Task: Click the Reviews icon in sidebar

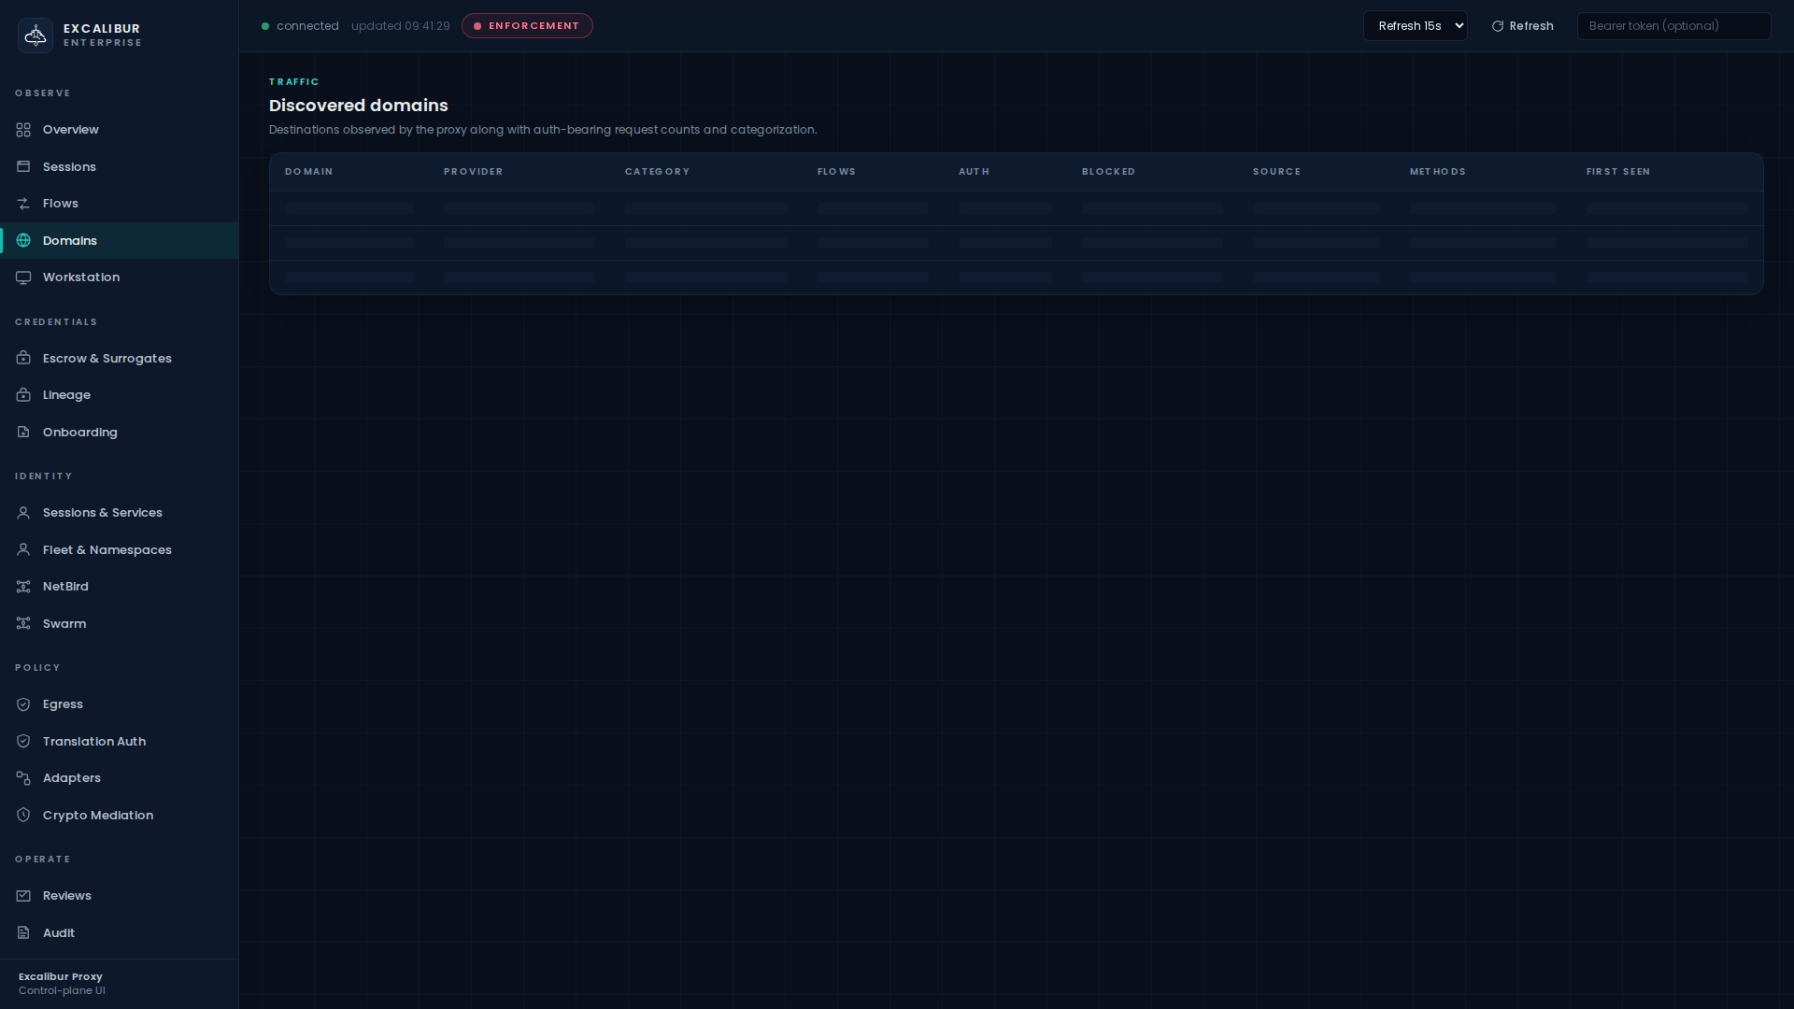Action: 23,896
